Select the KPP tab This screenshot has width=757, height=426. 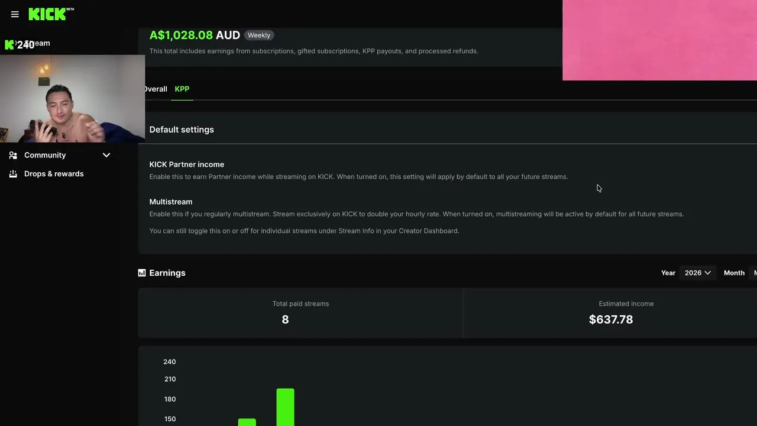click(182, 89)
